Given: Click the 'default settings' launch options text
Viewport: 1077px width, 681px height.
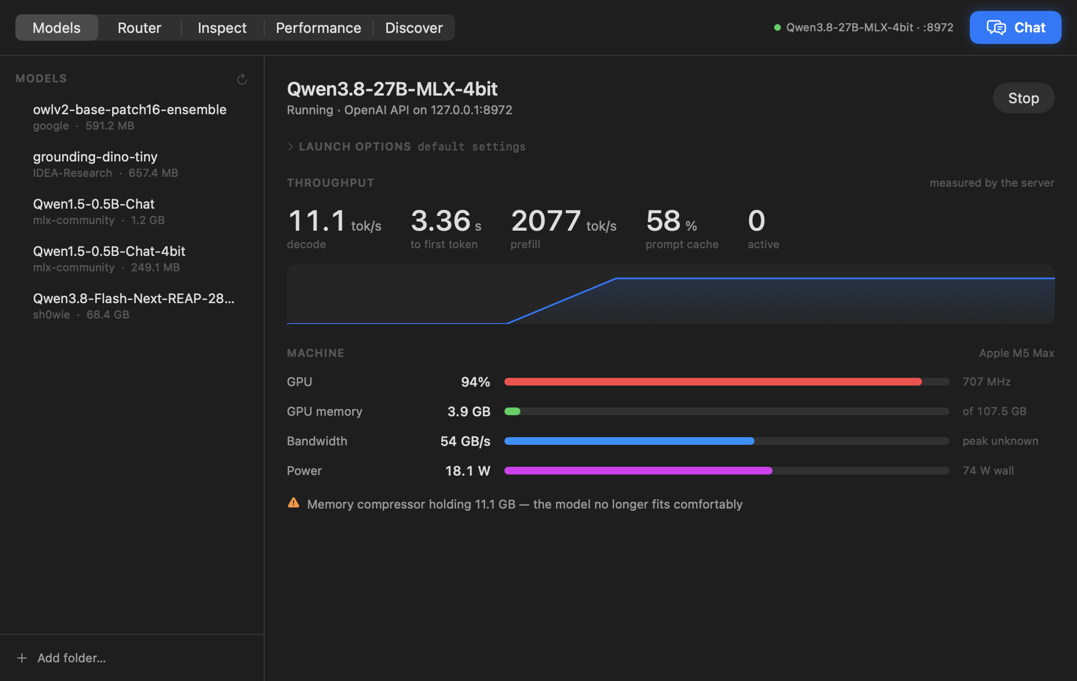Looking at the screenshot, I should coord(471,147).
